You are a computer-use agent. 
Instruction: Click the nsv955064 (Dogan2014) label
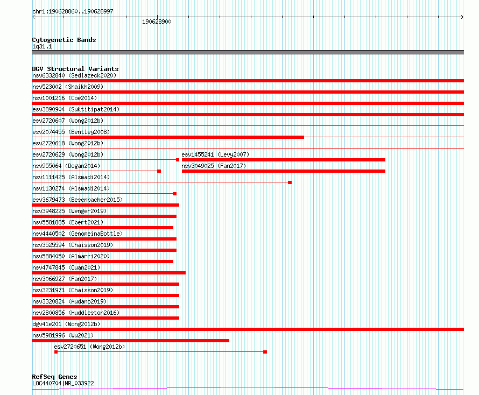(x=66, y=166)
